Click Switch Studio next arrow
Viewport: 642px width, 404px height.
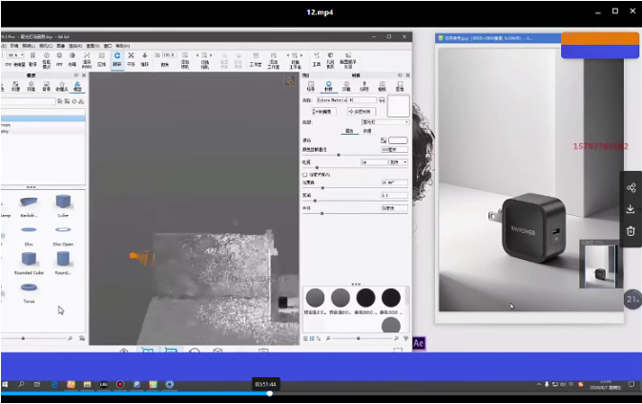coord(301,54)
